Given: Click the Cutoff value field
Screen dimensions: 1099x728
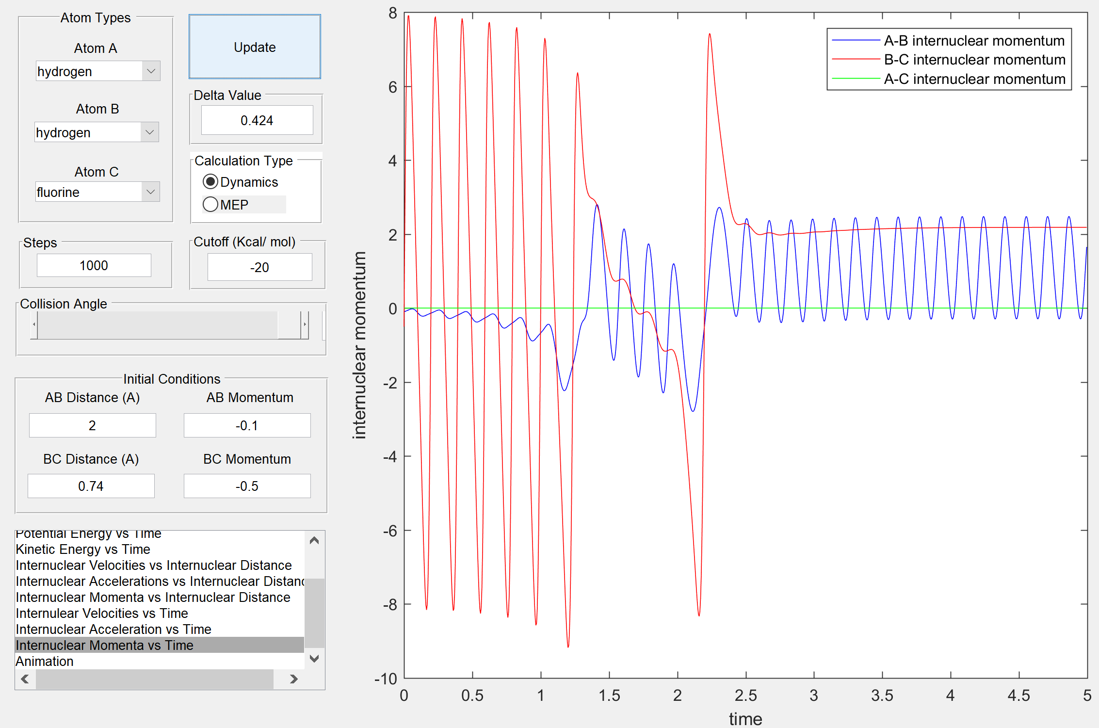Looking at the screenshot, I should point(259,267).
